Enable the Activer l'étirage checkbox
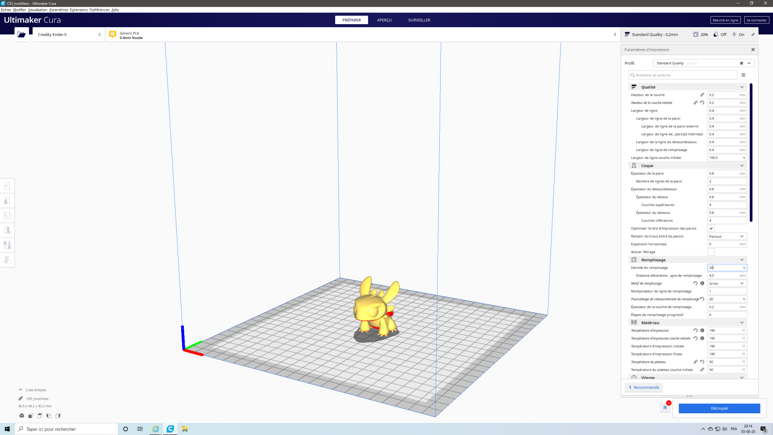Screen dimensions: 773x435 pos(711,252)
